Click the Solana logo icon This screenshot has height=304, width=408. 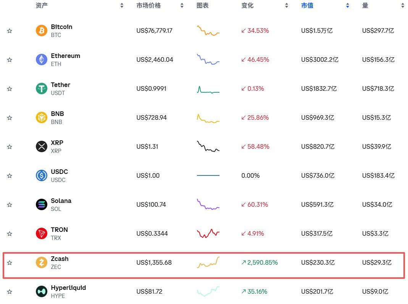[41, 205]
